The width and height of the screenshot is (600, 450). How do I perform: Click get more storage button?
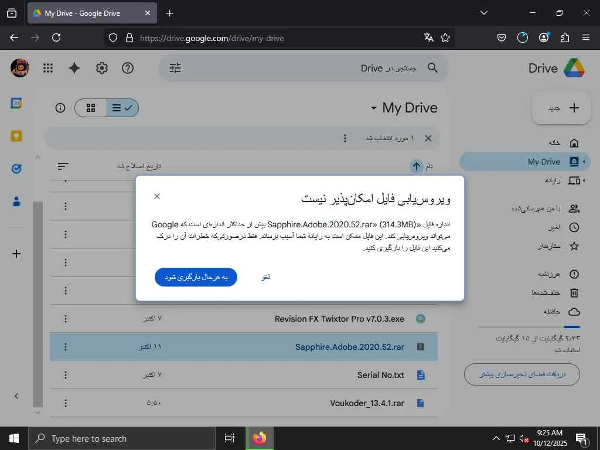522,374
